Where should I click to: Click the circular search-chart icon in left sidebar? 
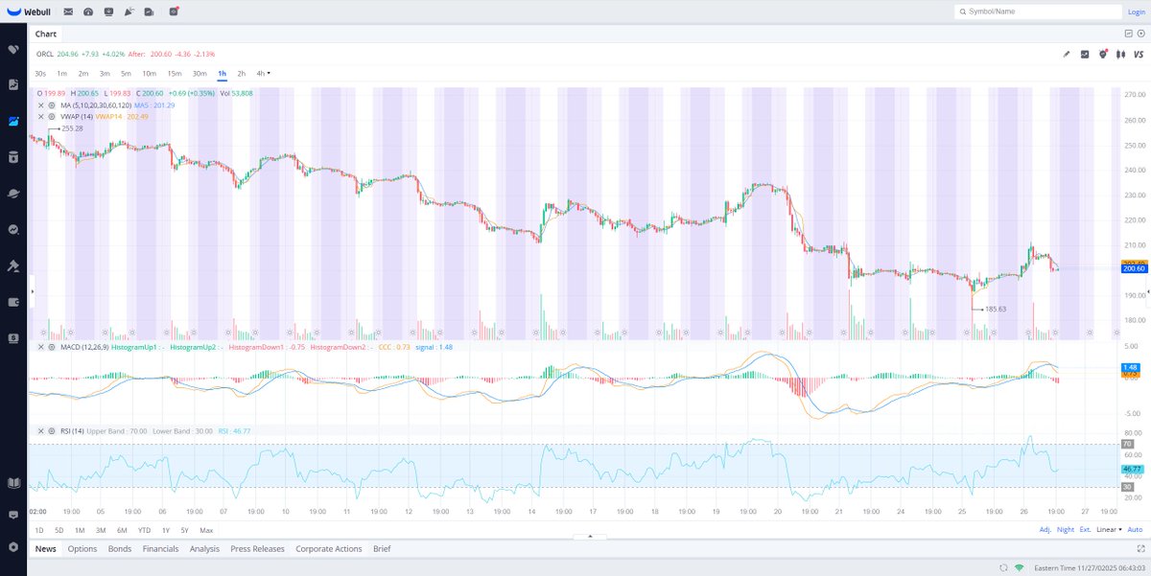[13, 230]
